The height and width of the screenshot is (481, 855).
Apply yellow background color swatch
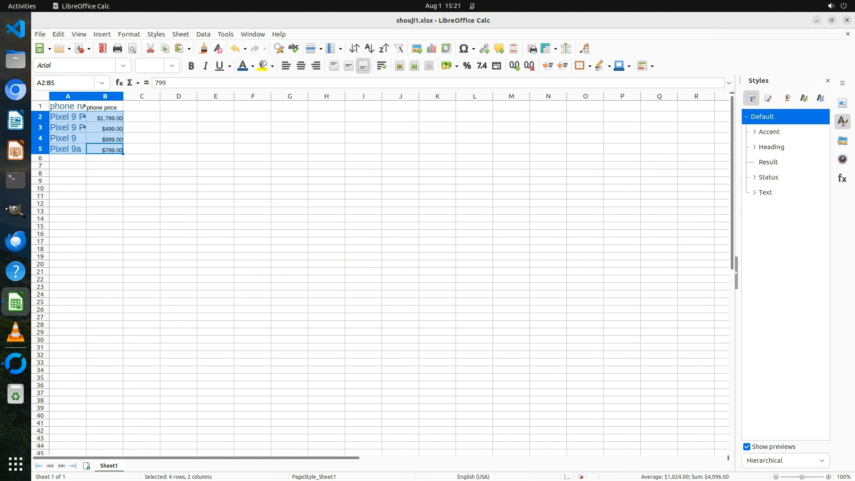(x=263, y=66)
